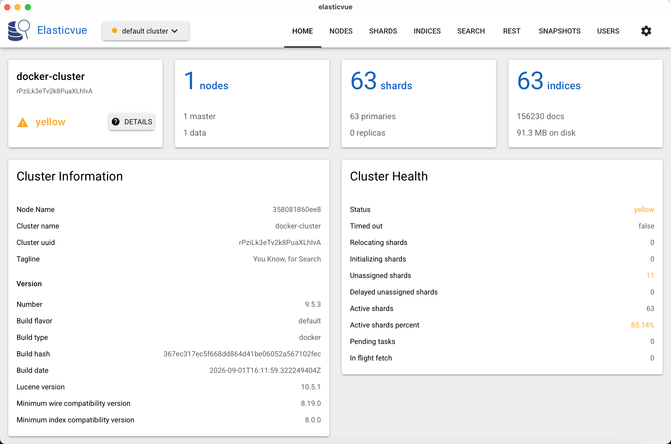The width and height of the screenshot is (671, 444).
Task: Switch to the Nodes tab
Action: point(341,31)
